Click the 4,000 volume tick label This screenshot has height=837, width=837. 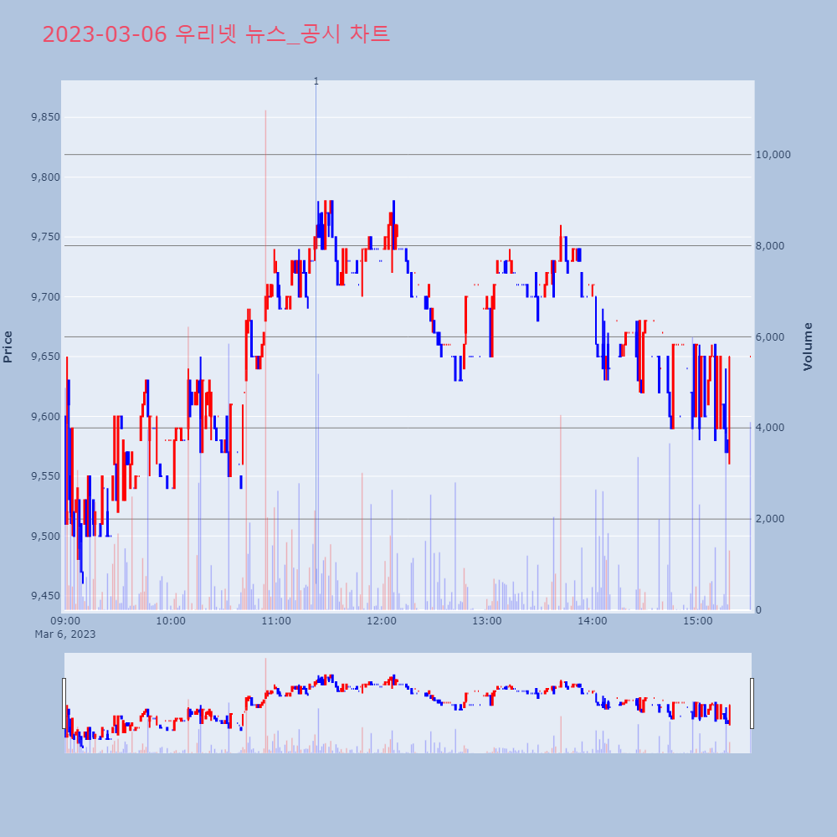pos(770,428)
